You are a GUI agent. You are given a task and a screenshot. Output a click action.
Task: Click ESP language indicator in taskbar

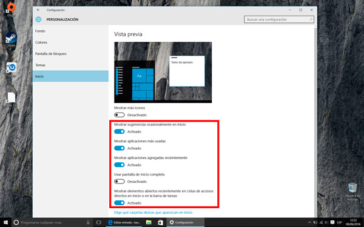click(339, 222)
